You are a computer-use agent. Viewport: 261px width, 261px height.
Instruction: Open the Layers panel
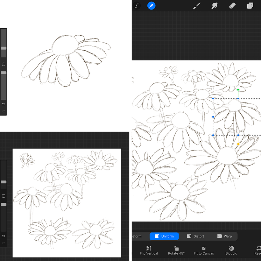[250, 6]
